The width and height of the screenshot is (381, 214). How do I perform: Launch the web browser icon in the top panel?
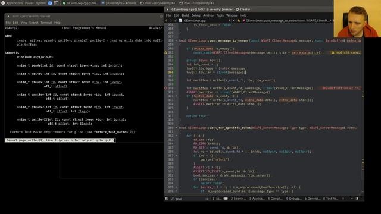point(50,3)
